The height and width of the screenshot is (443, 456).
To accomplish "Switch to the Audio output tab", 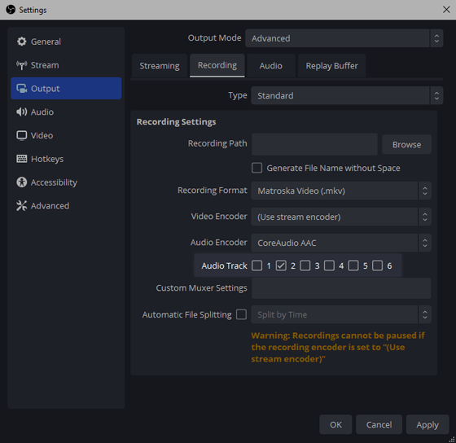I will [x=270, y=66].
